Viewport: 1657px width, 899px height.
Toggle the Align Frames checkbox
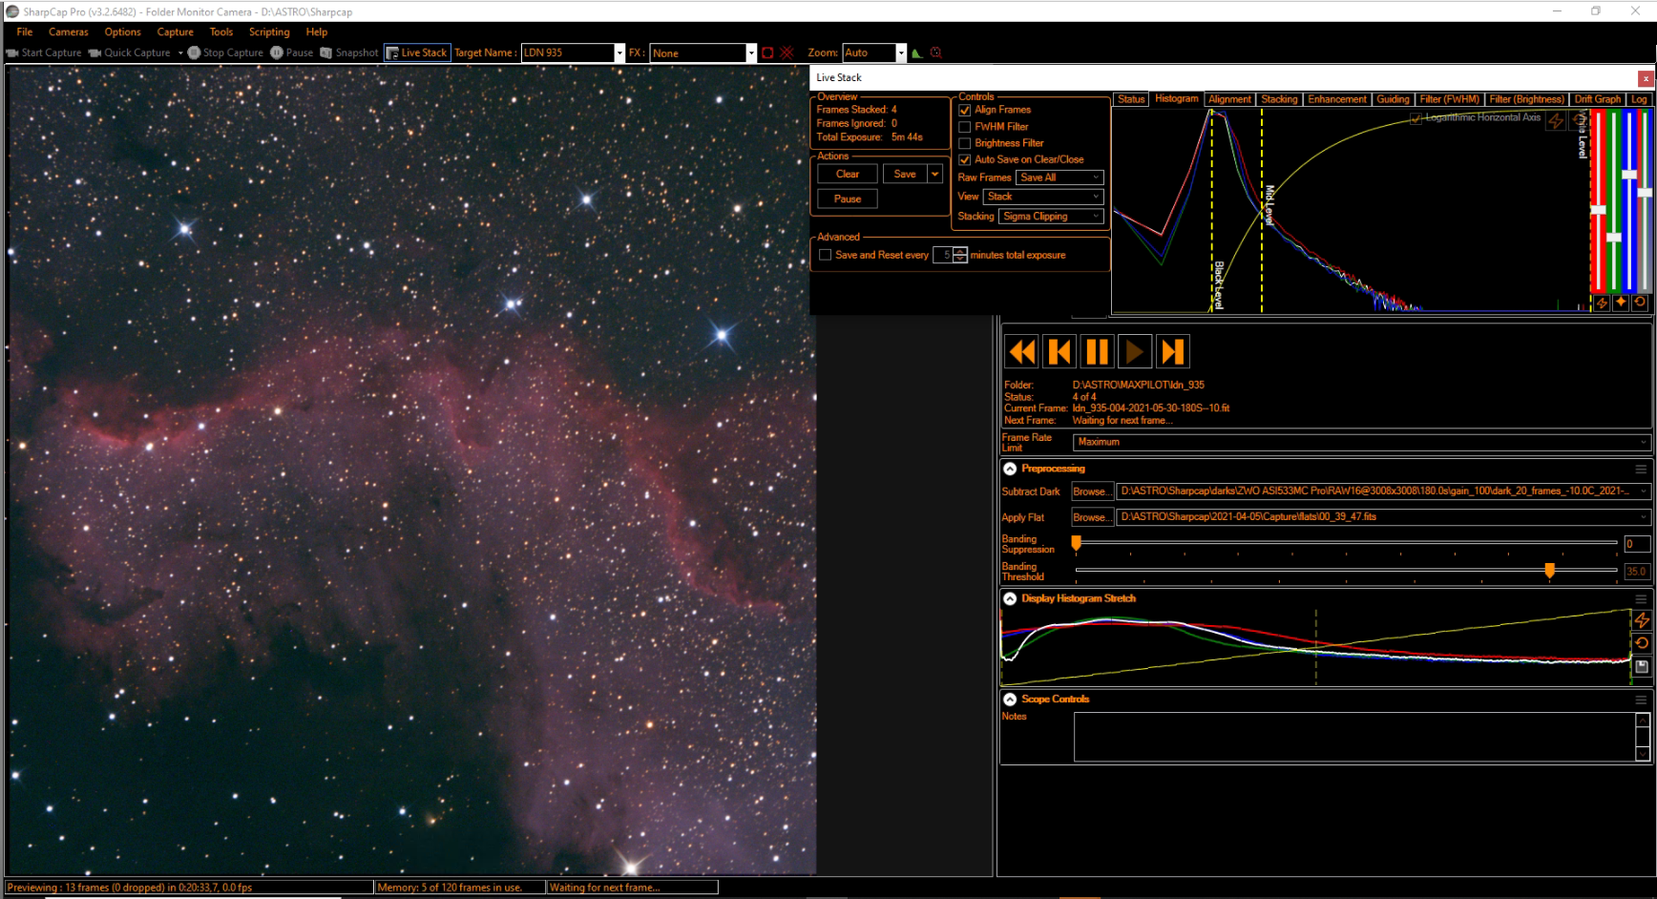point(964,110)
